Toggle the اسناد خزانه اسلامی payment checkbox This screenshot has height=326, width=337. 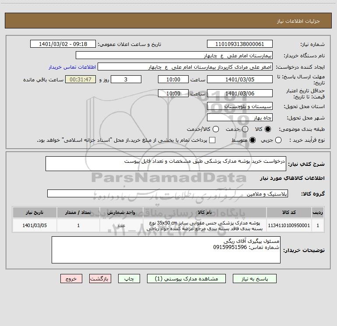[x=212, y=140]
